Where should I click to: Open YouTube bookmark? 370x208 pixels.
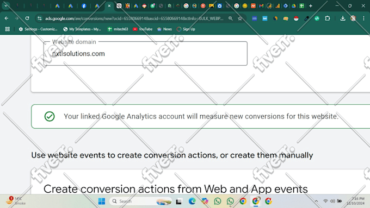coord(143,29)
